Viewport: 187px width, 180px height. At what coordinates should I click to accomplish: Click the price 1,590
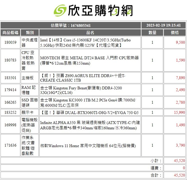coord(180,60)
